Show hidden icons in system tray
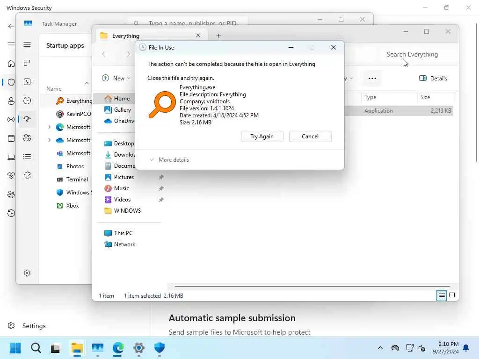This screenshot has height=359, width=479. click(x=380, y=348)
